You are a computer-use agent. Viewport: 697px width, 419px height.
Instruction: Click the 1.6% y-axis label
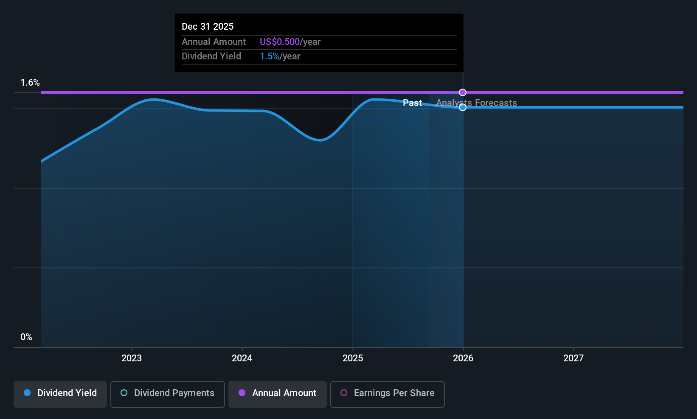coord(30,83)
